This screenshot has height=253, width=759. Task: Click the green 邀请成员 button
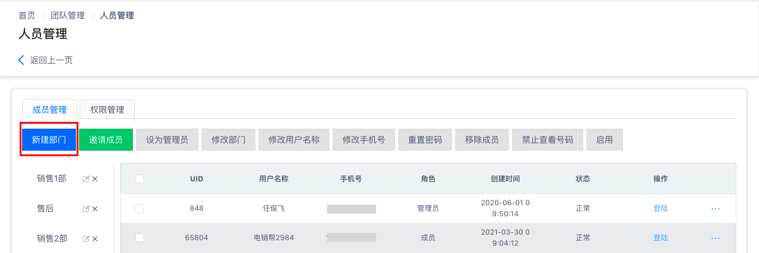[x=106, y=140]
